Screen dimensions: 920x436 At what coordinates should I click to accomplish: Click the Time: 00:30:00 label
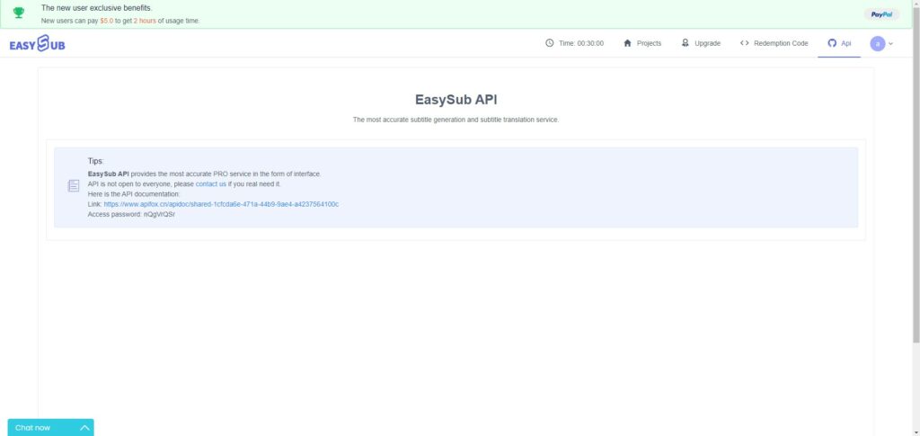click(x=581, y=43)
